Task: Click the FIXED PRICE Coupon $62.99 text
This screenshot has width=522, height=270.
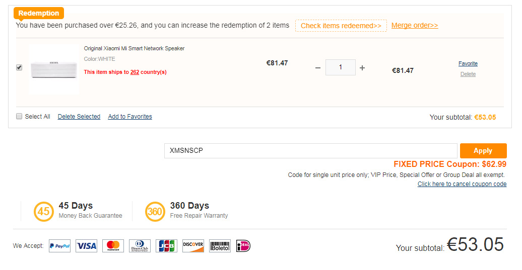Action: (x=450, y=164)
